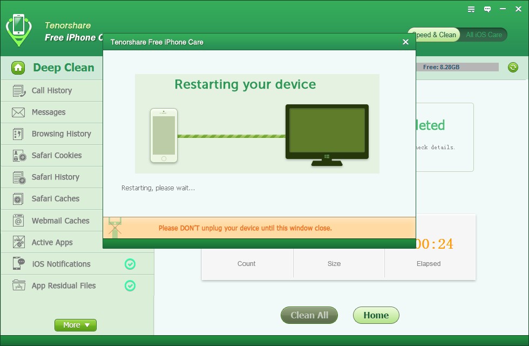Click the Free 8.28GB storage bar
Image resolution: width=529 pixels, height=346 pixels.
[x=458, y=67]
